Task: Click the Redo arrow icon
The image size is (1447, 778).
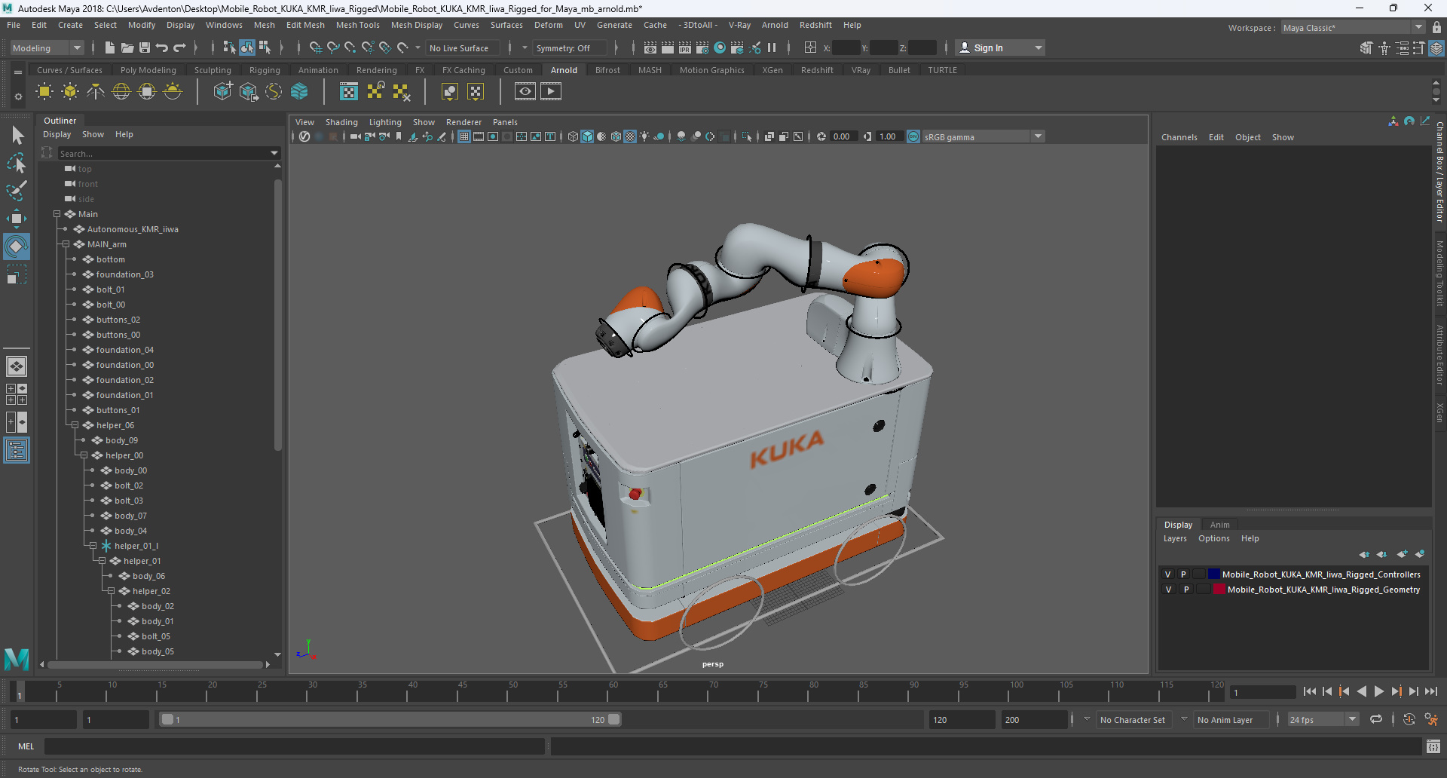Action: click(179, 47)
